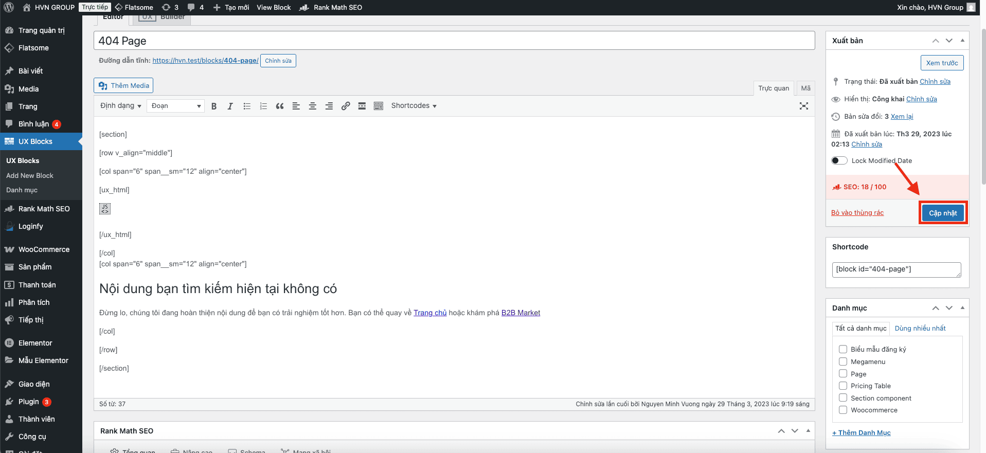Screen dimensions: 986x453
Task: Open Trang quản trị dashboard
Action: coord(41,30)
